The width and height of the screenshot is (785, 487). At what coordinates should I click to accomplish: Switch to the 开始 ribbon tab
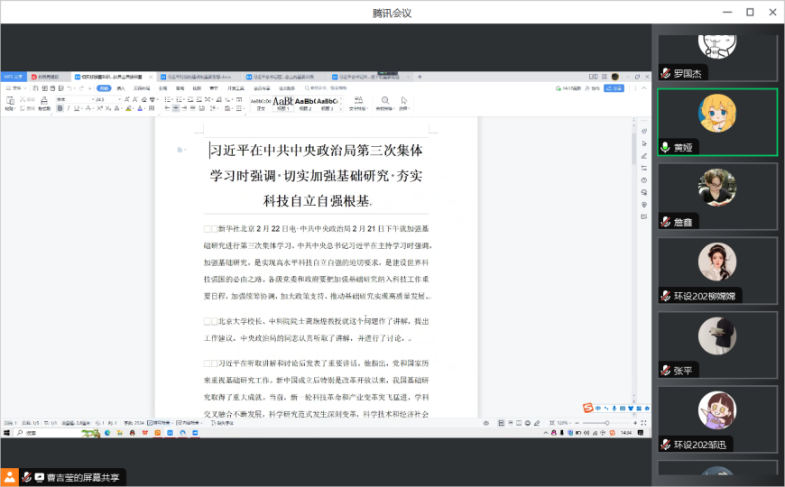[x=105, y=88]
